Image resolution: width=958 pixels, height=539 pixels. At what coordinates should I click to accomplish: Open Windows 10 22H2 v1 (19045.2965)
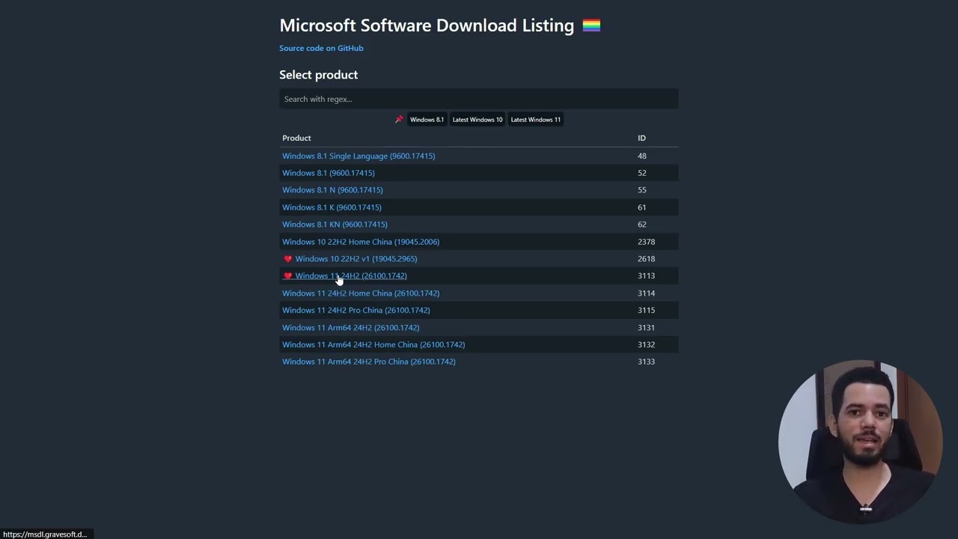[356, 259]
